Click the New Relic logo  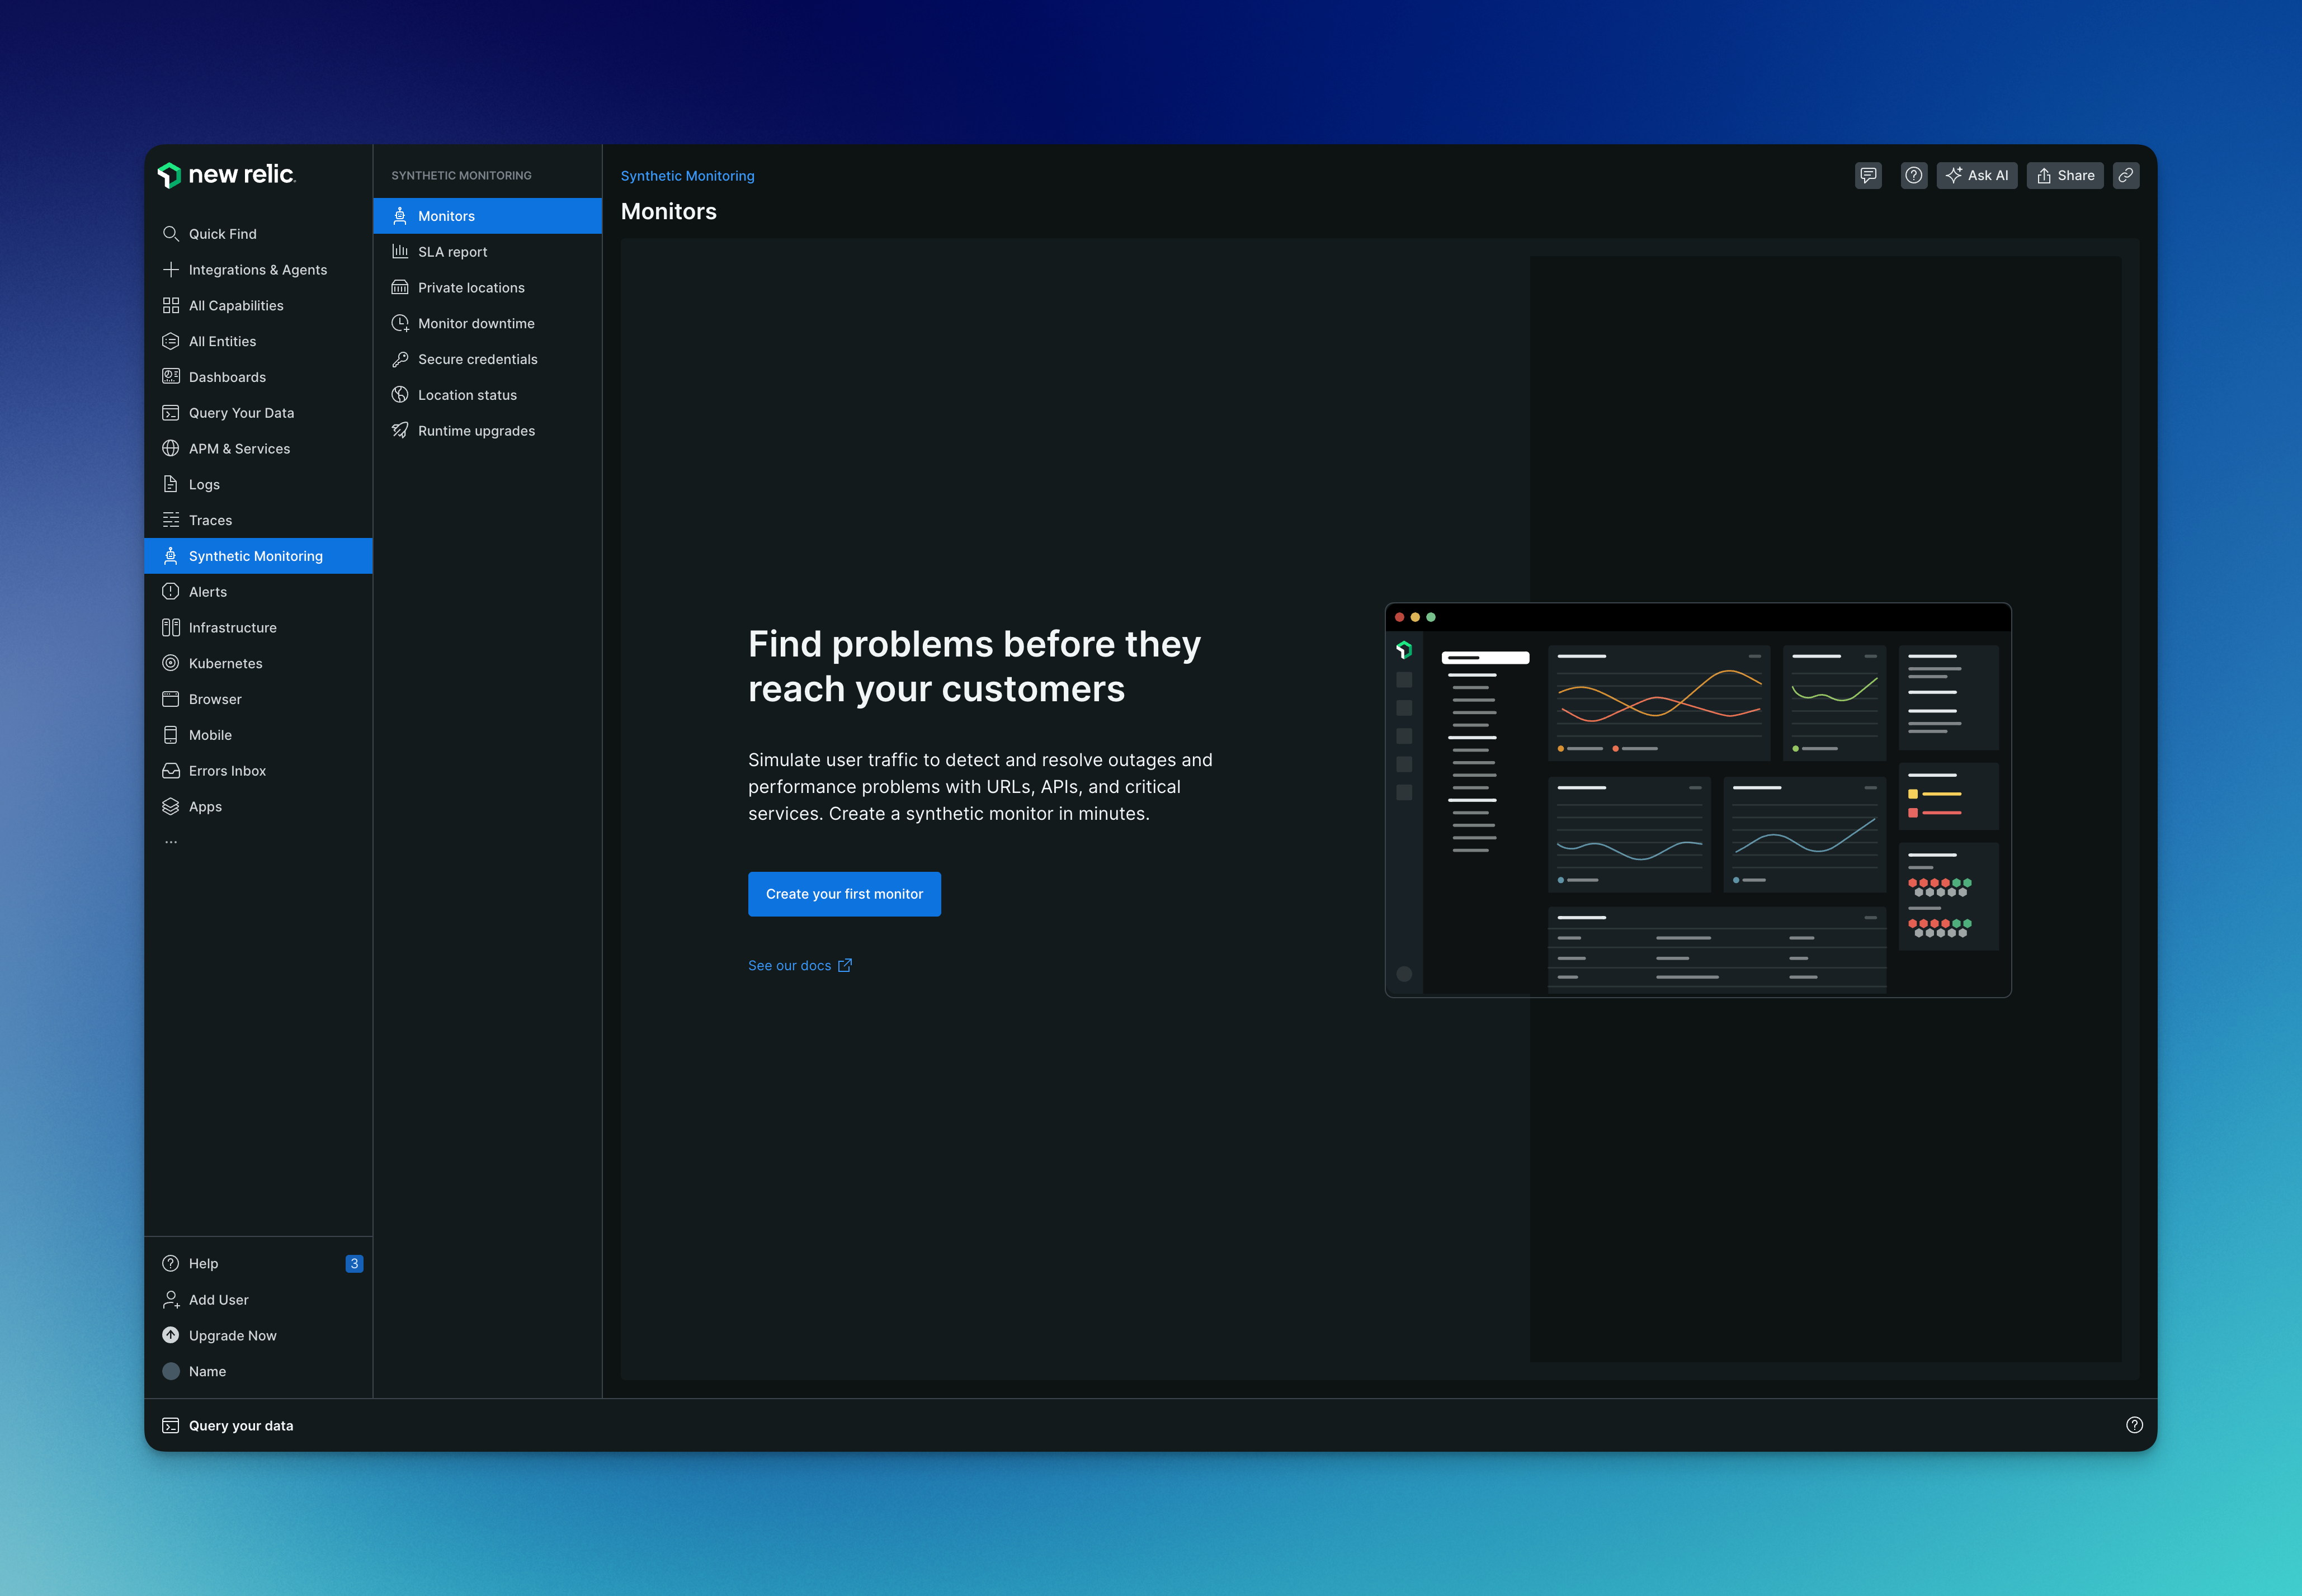(227, 175)
